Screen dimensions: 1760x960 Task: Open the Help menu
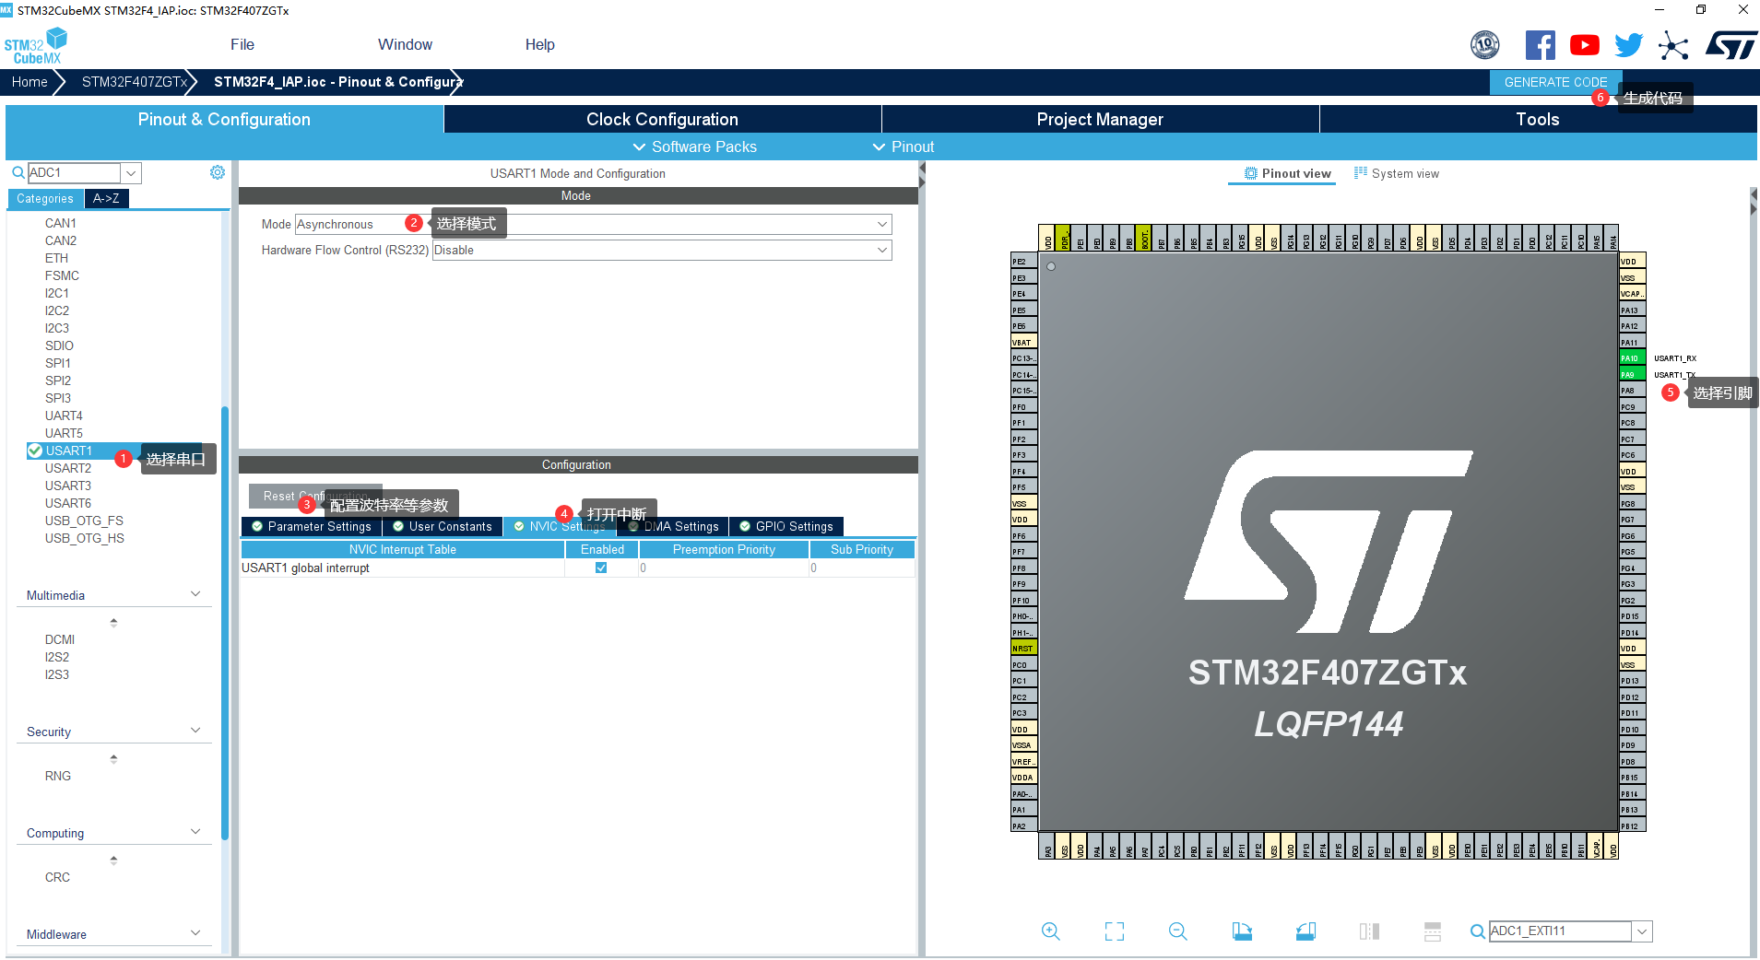pos(540,44)
